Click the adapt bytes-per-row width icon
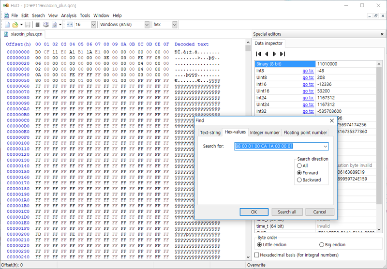The image size is (387, 269). coord(70,24)
